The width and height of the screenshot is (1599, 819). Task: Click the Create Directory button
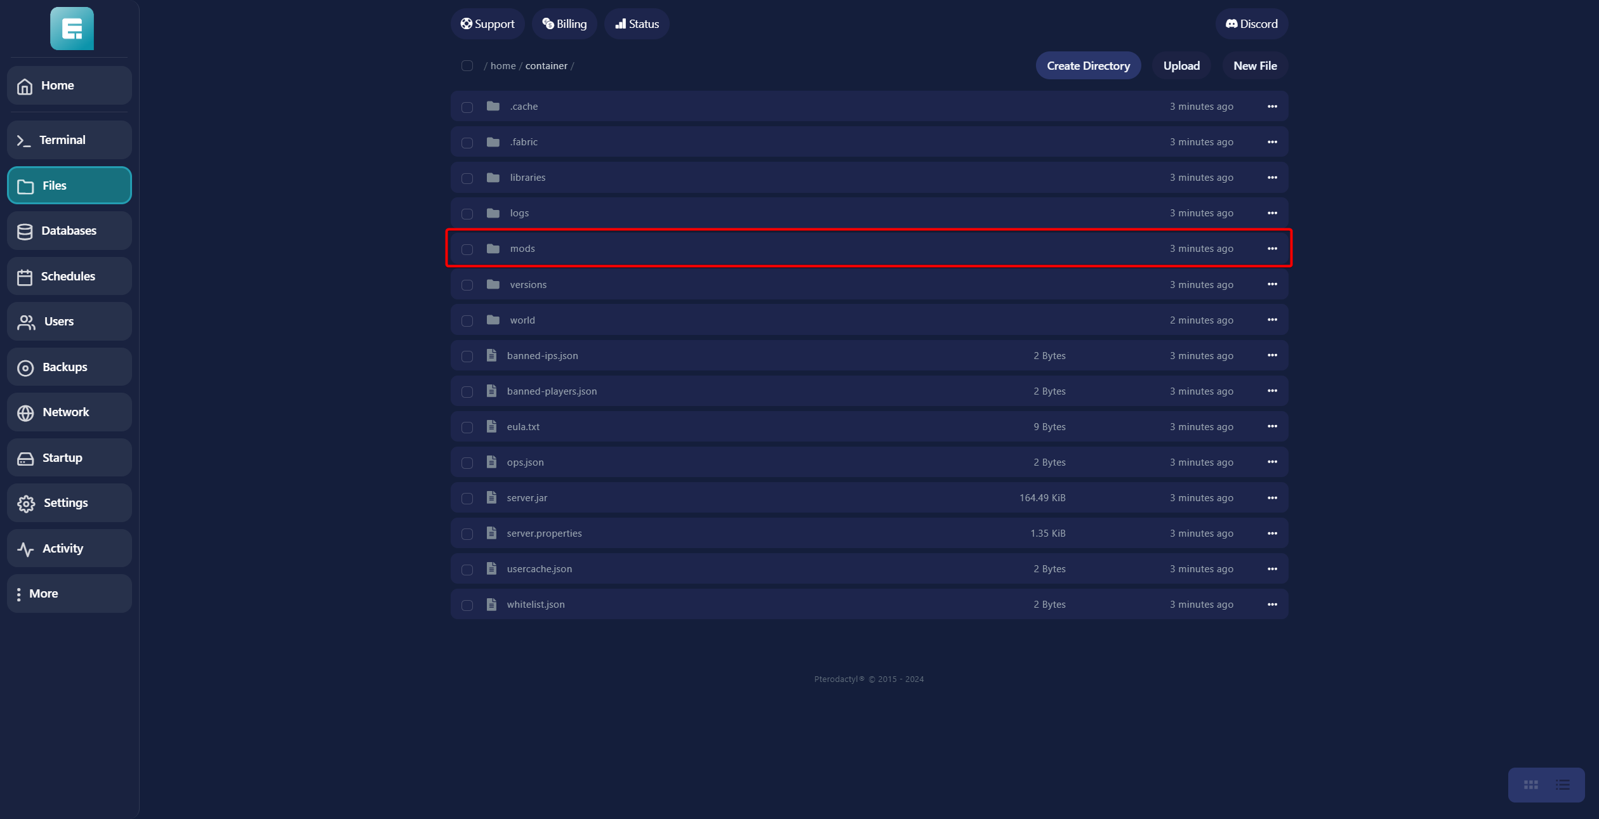pyautogui.click(x=1088, y=66)
